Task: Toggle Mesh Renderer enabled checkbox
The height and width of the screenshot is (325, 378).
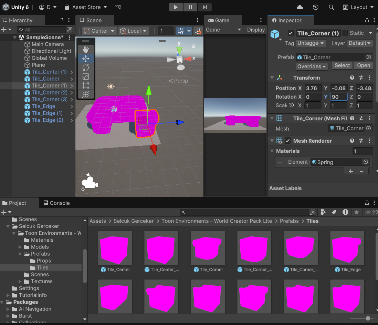Action: point(287,141)
